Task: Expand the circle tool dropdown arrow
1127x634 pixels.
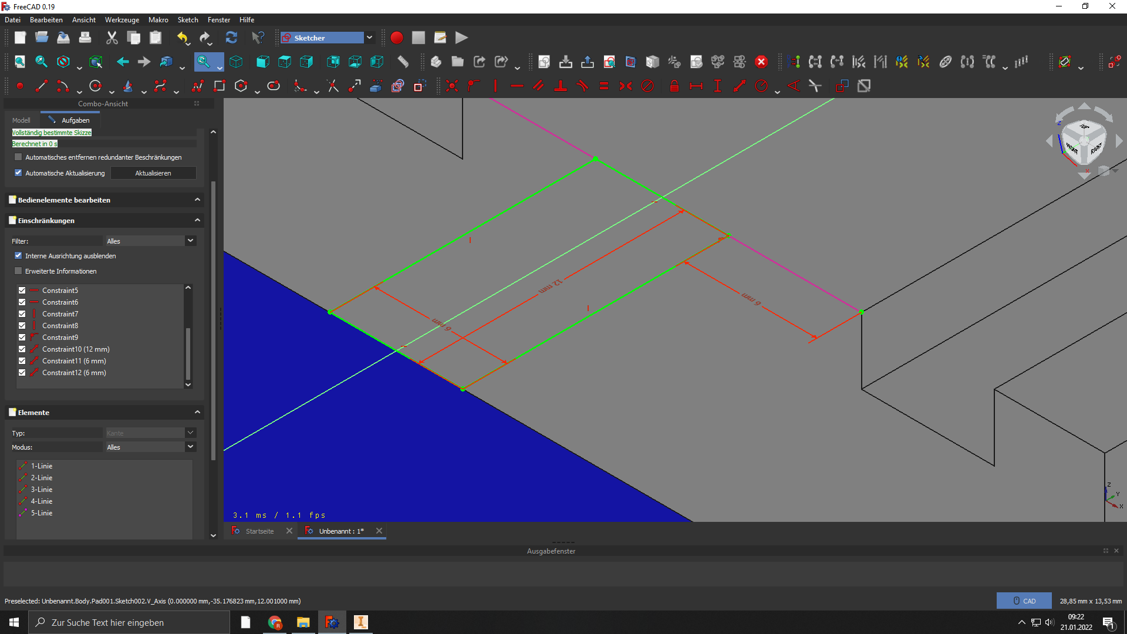Action: click(x=112, y=92)
